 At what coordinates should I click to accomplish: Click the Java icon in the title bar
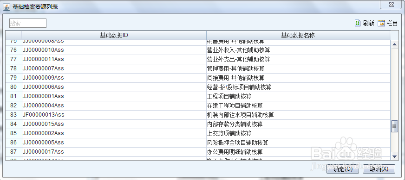pos(7,6)
